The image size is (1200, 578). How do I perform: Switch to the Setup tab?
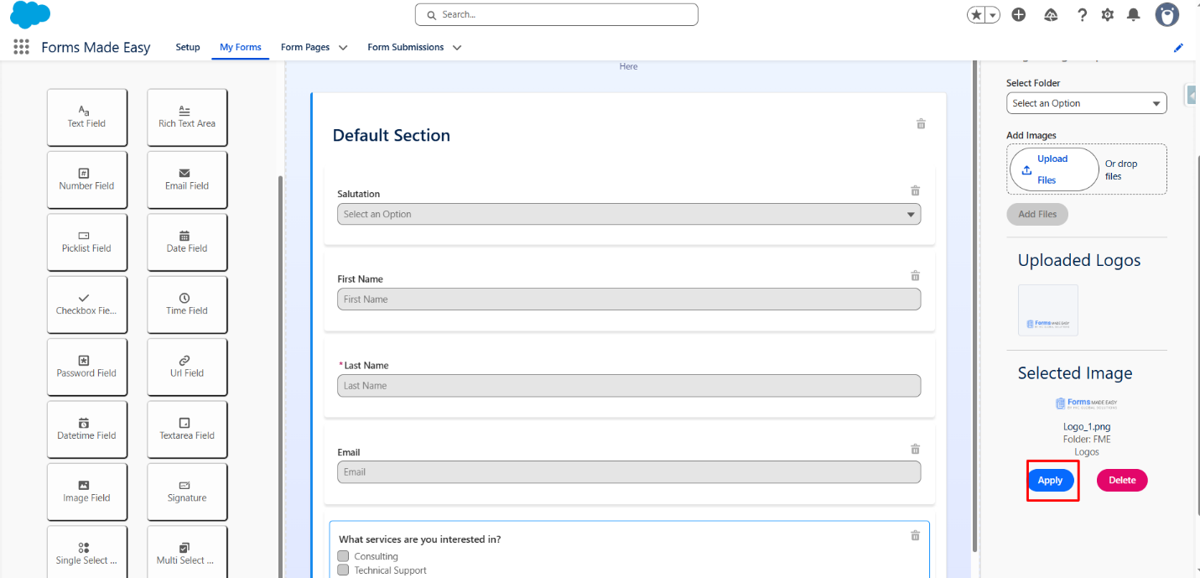coord(188,47)
